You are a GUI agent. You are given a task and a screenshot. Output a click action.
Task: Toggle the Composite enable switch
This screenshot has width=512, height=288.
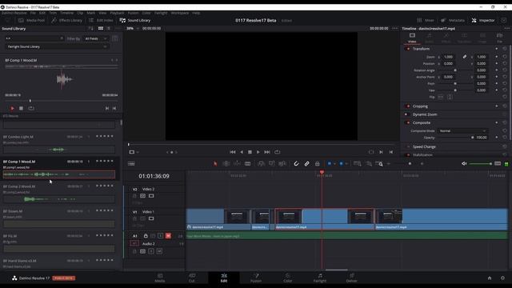(407, 122)
